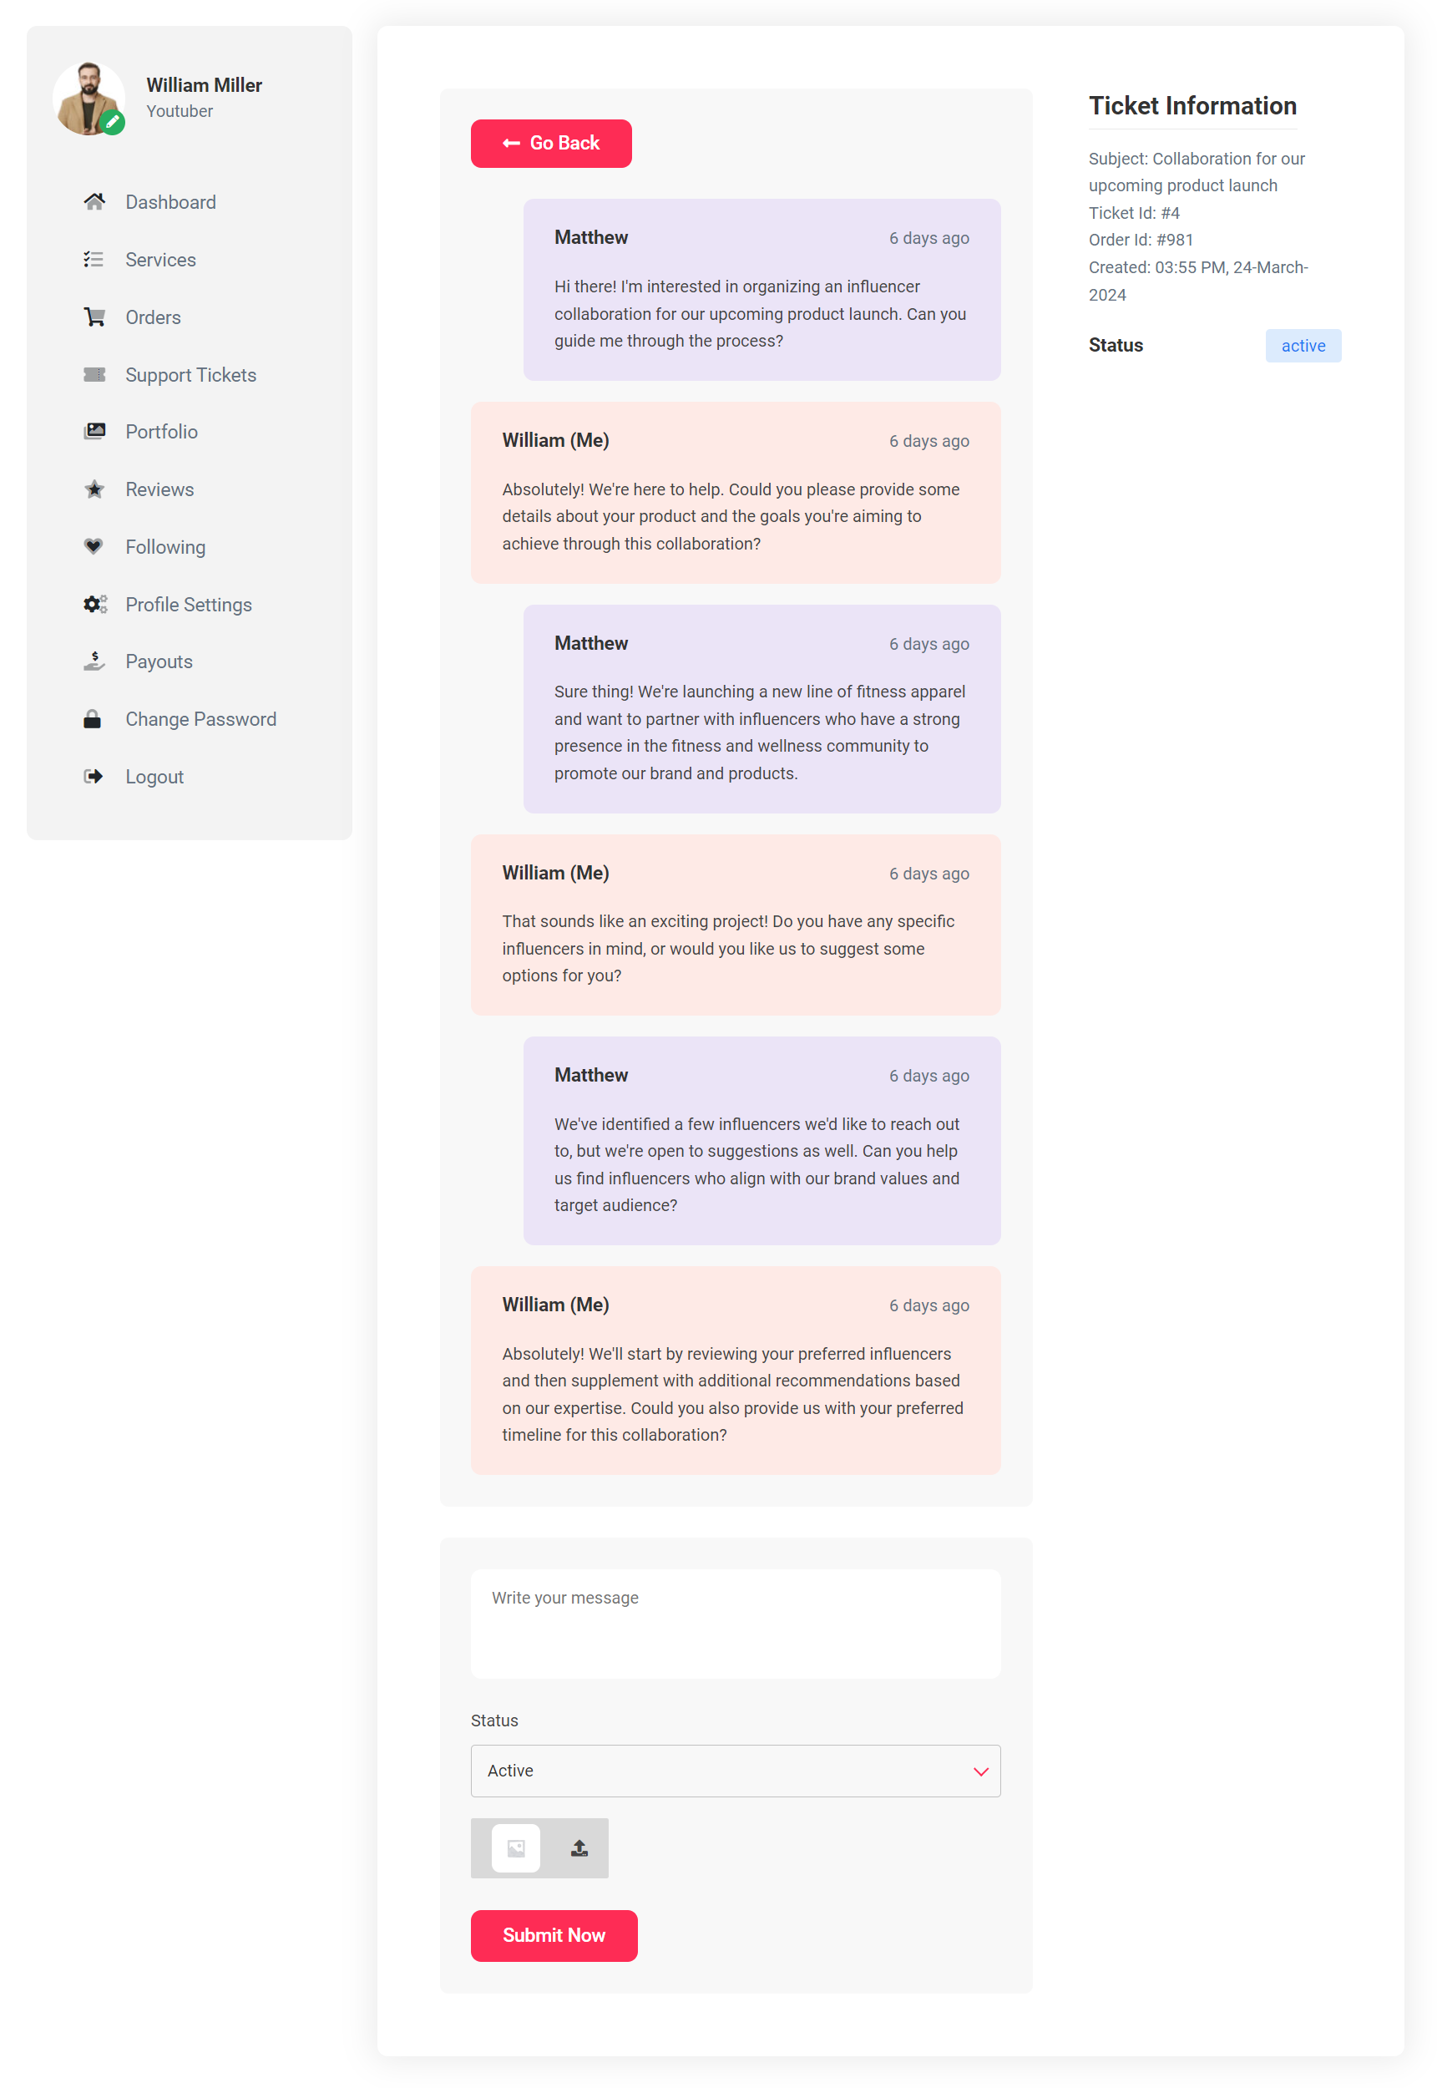Image resolution: width=1437 pixels, height=2088 pixels.
Task: Click the Portfolio image icon
Action: point(94,431)
